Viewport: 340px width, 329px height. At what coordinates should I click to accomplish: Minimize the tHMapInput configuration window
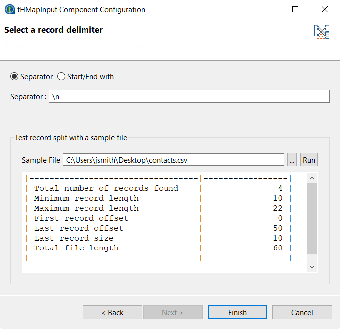tap(266, 9)
